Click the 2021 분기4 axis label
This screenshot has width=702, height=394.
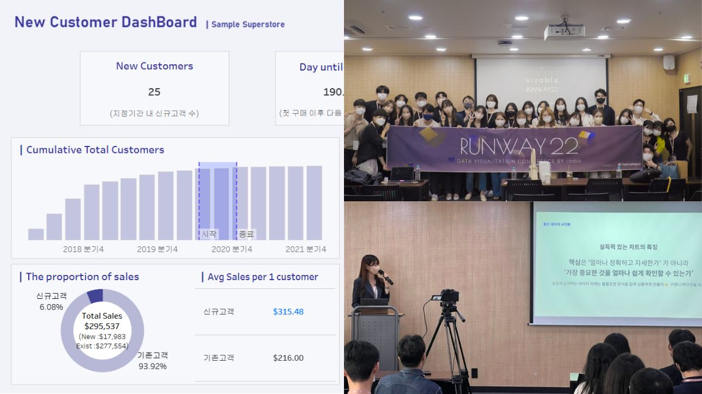click(305, 249)
